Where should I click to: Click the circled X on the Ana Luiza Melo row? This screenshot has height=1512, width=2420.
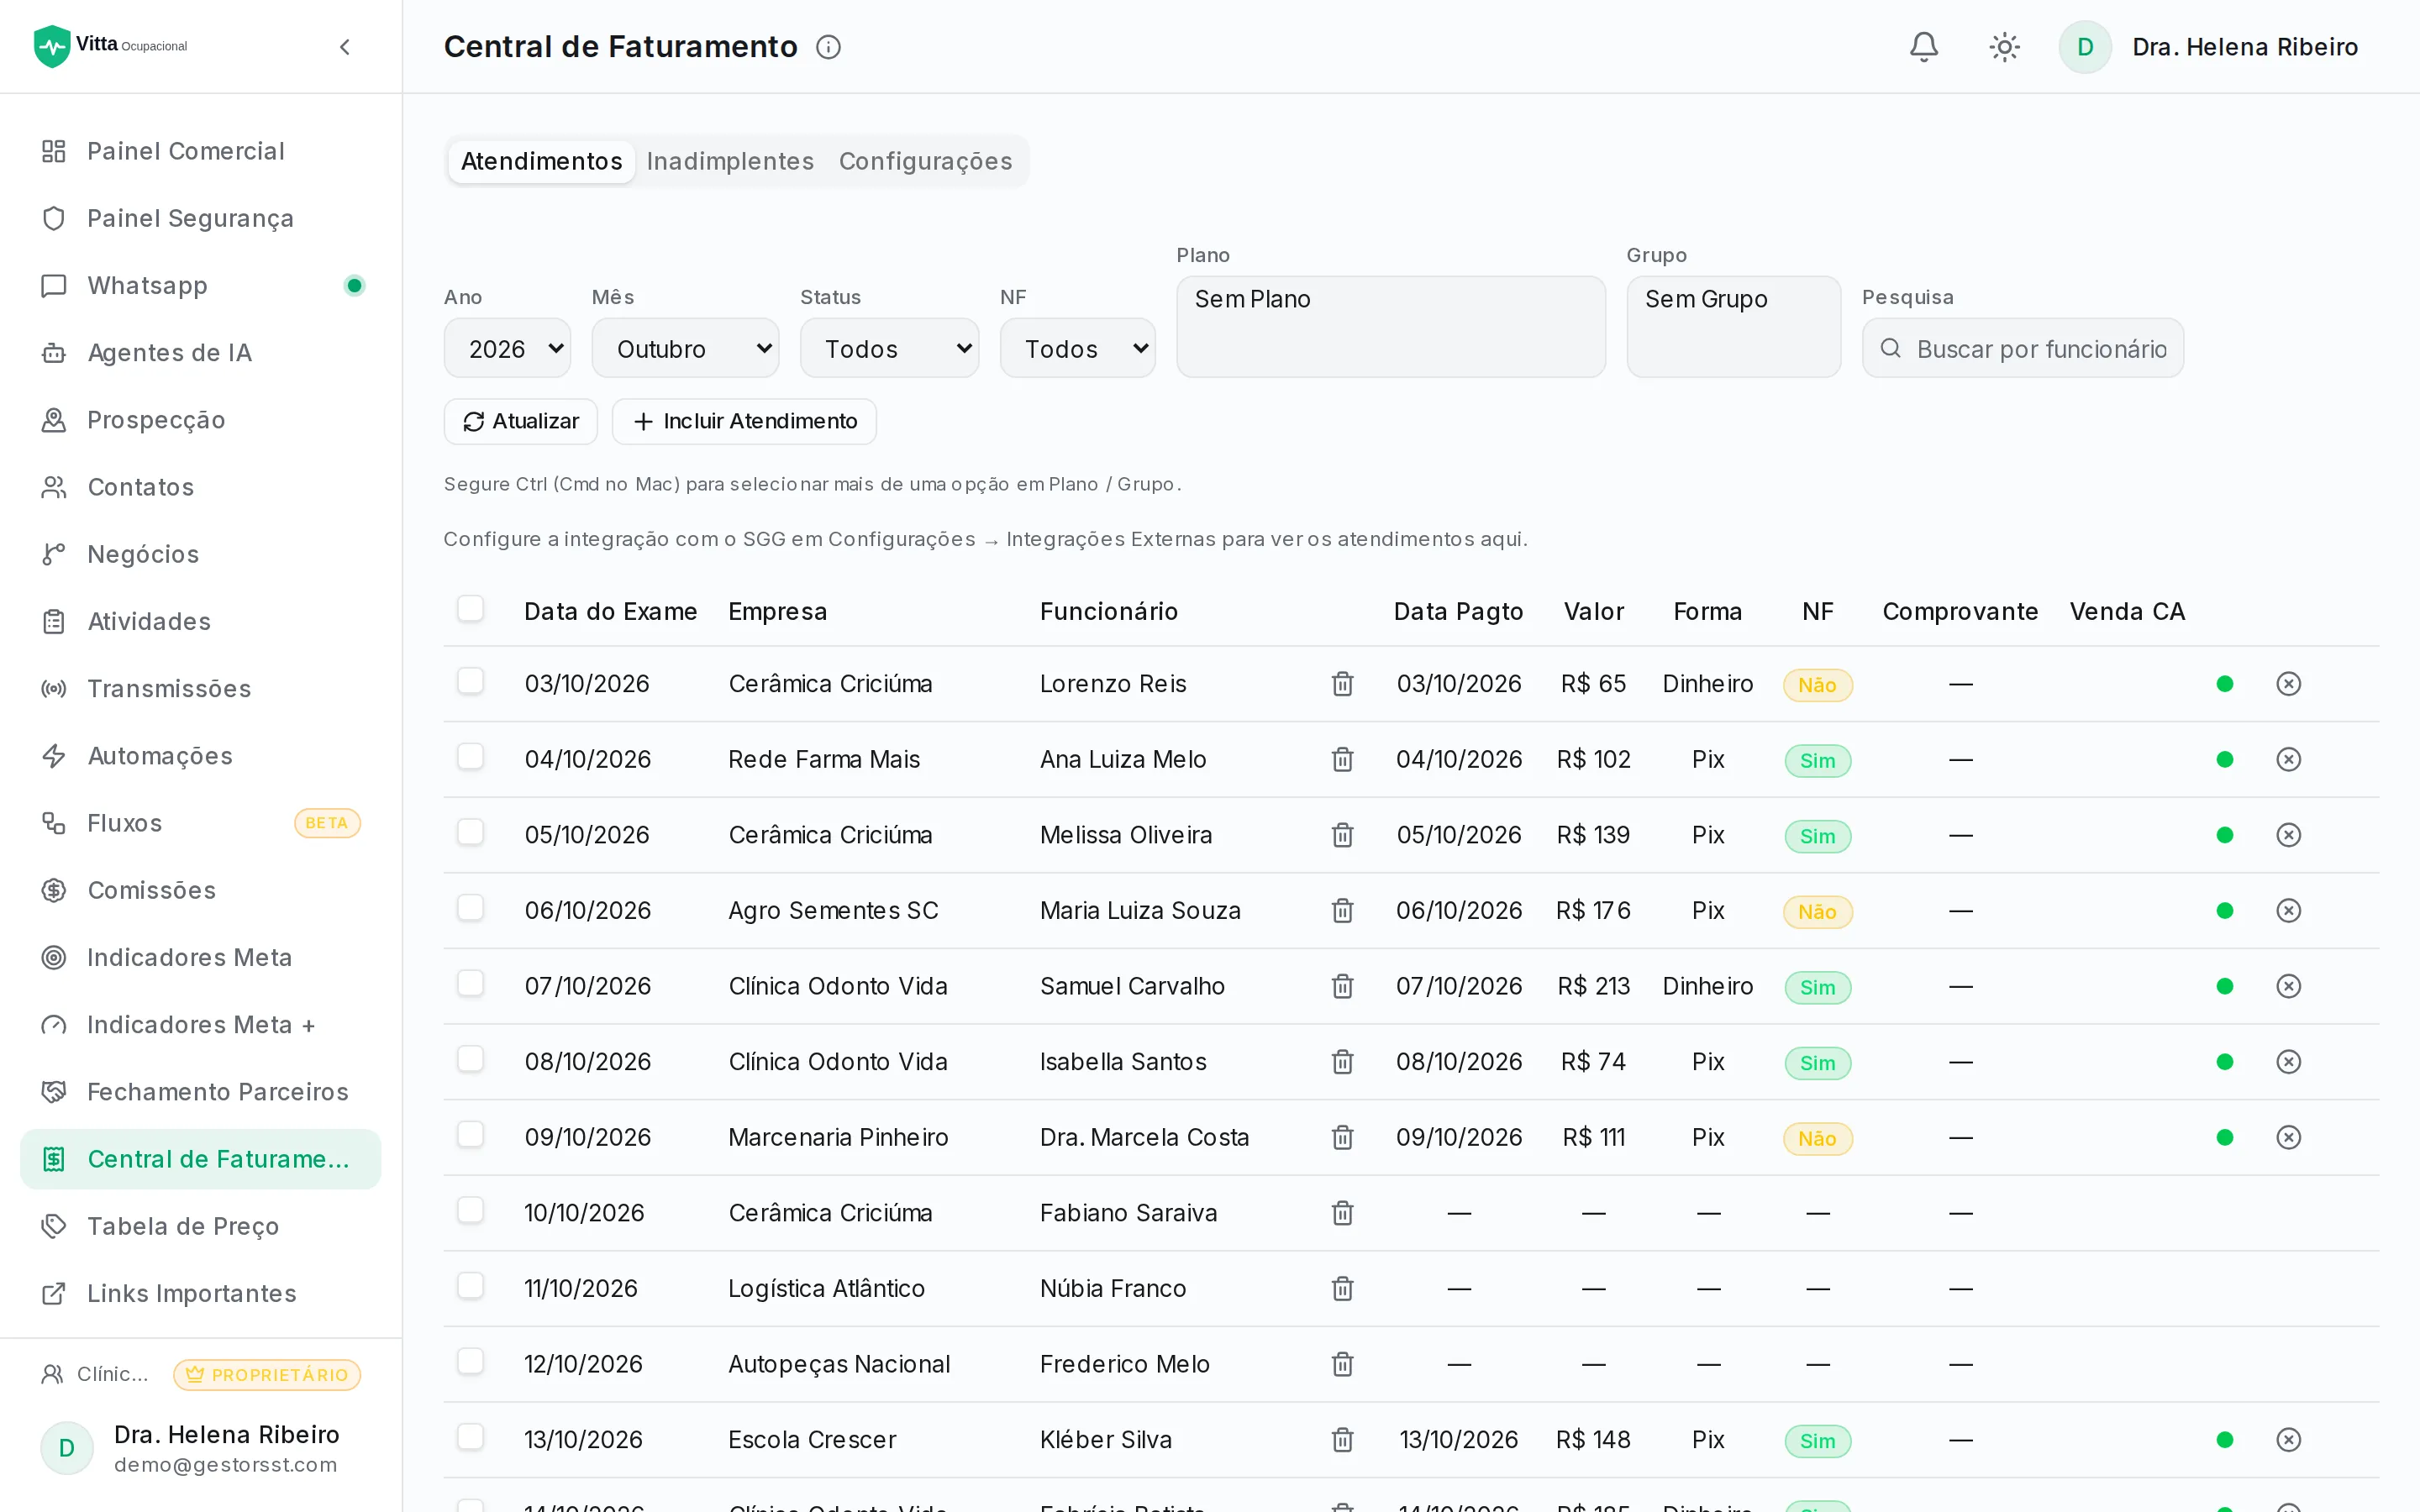[2288, 760]
